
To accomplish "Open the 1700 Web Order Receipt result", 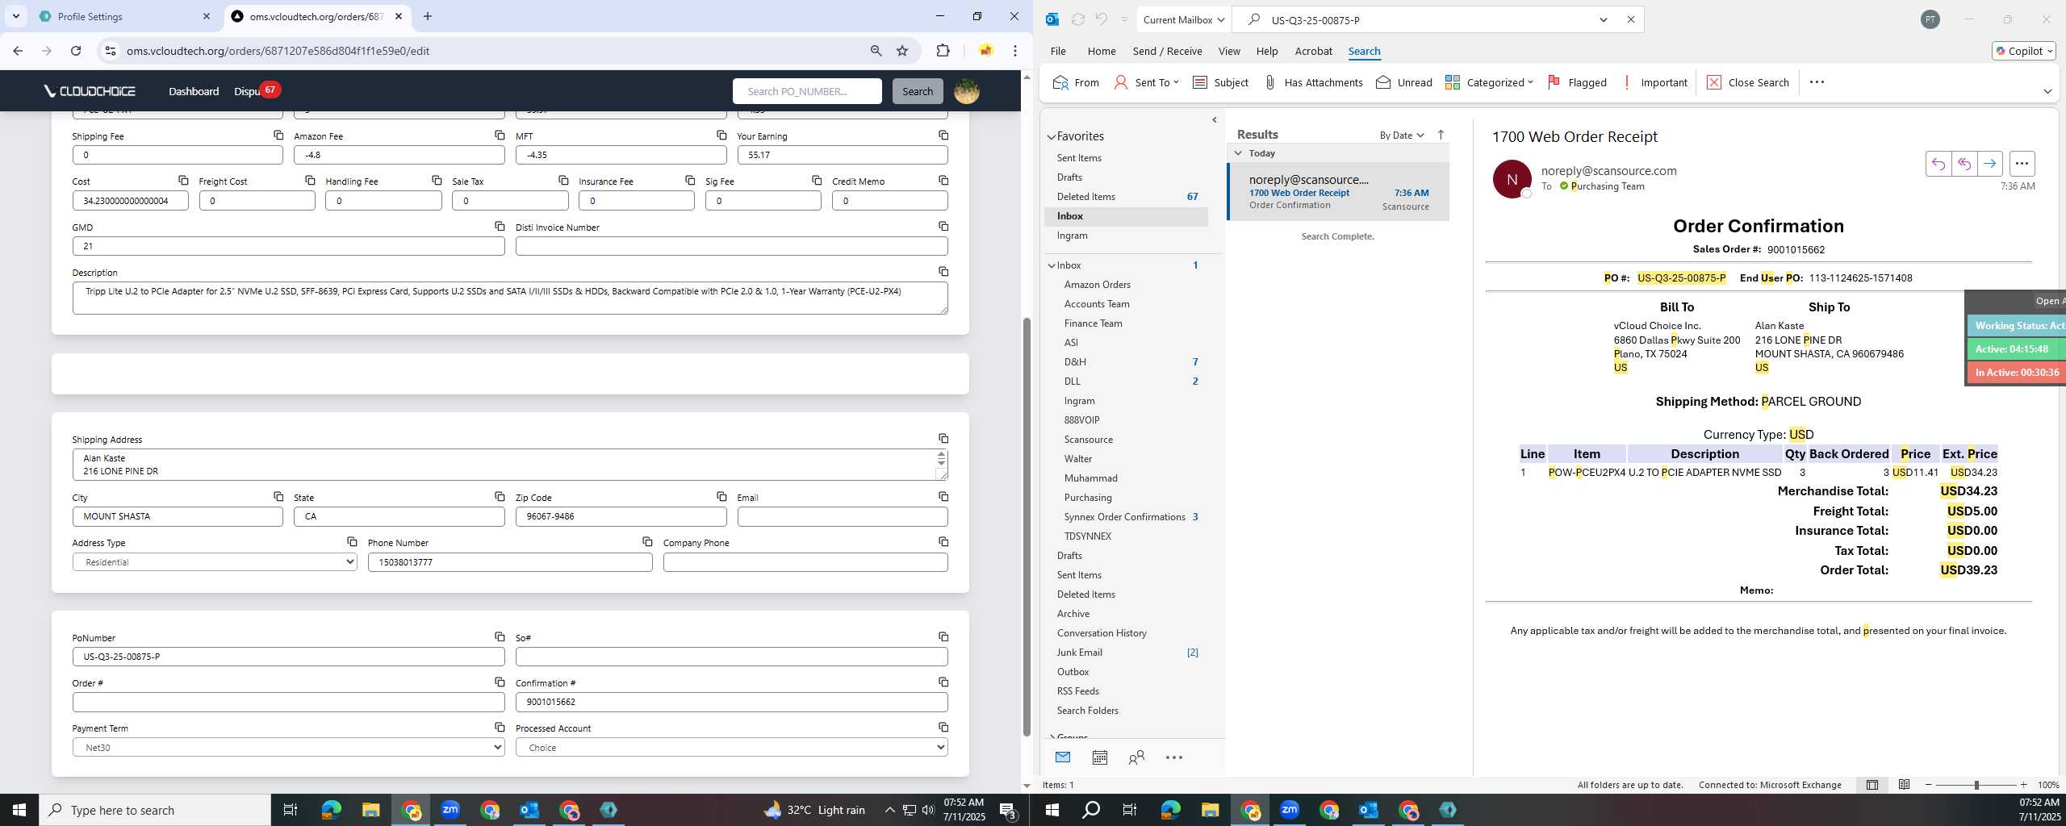I will tap(1338, 192).
